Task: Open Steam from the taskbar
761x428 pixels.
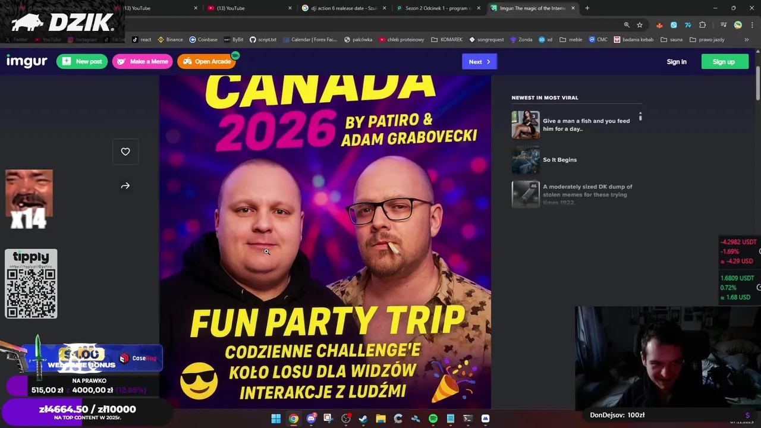Action: (x=363, y=418)
